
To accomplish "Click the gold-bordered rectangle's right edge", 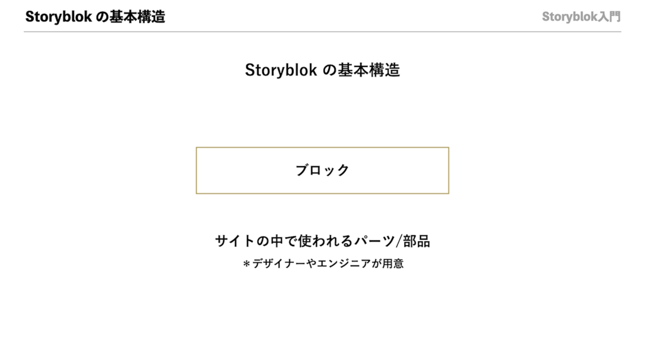I will point(448,170).
